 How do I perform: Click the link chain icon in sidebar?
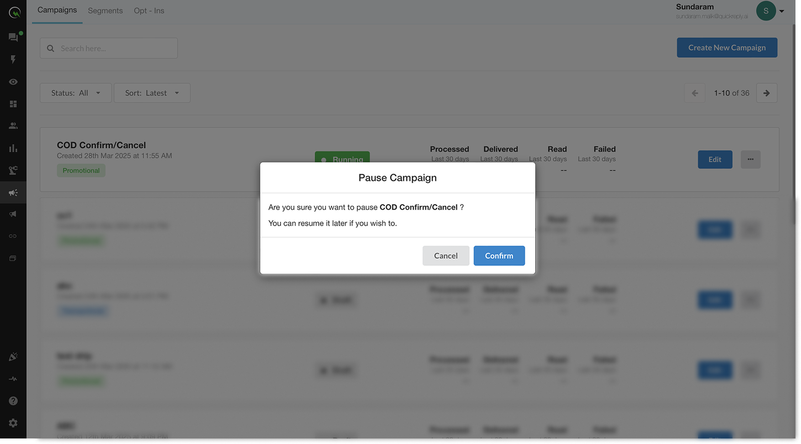click(13, 236)
